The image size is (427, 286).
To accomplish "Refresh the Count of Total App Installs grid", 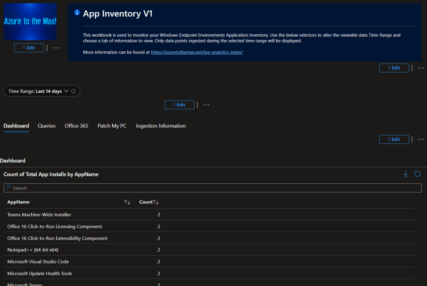I will (x=417, y=174).
